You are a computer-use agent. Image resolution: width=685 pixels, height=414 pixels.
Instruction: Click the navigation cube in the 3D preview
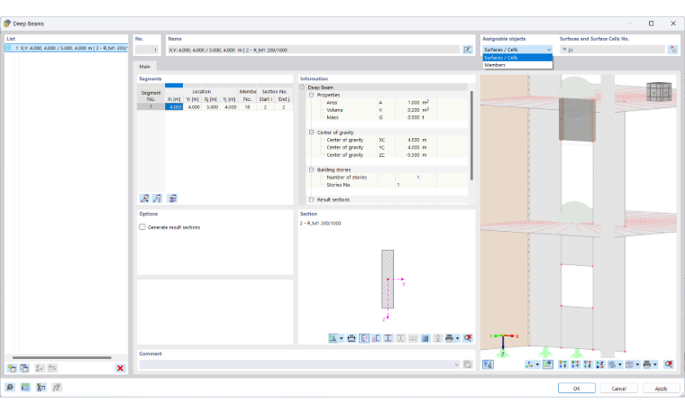point(659,92)
